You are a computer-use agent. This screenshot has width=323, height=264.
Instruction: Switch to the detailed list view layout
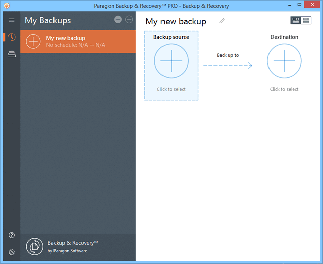click(x=306, y=20)
